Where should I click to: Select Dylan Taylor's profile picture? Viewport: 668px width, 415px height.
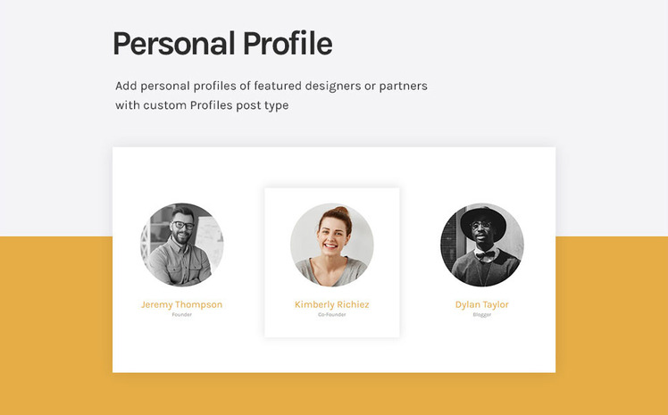click(x=482, y=245)
